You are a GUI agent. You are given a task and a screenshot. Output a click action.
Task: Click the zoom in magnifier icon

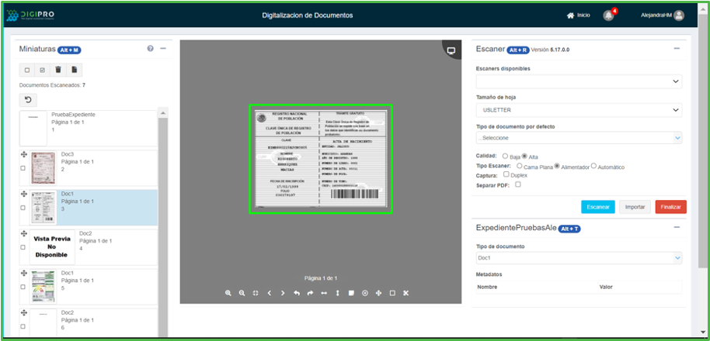pos(228,293)
